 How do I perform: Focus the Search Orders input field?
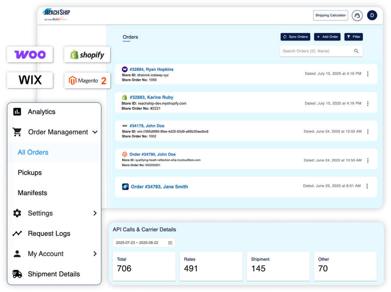click(315, 51)
